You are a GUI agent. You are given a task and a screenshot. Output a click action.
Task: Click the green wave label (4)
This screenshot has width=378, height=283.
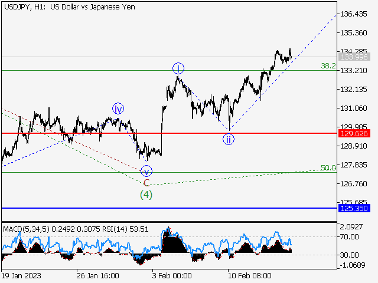[x=146, y=195]
